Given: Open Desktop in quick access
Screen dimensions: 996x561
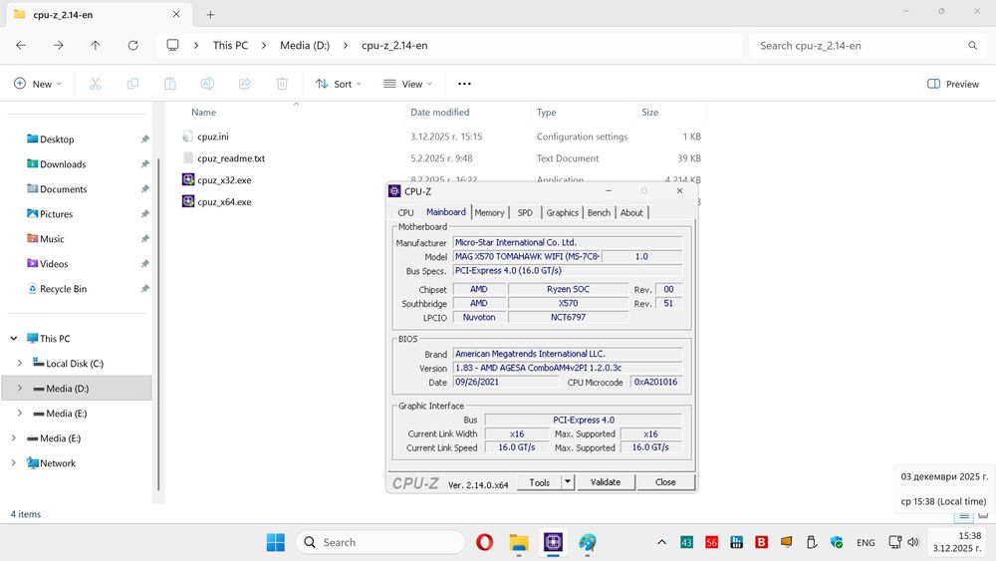Looking at the screenshot, I should pos(57,140).
